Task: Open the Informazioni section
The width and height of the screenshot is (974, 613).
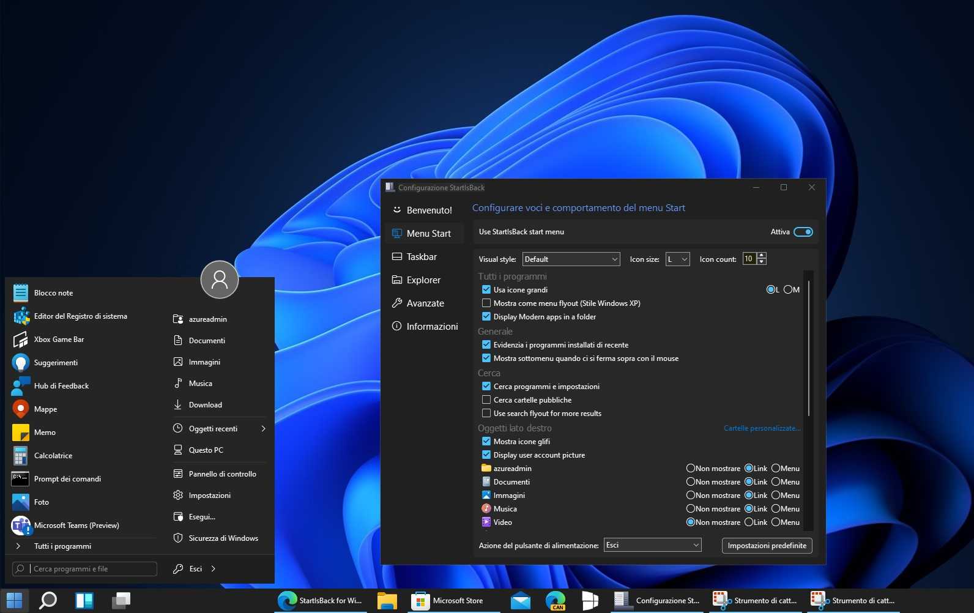Action: click(423, 326)
